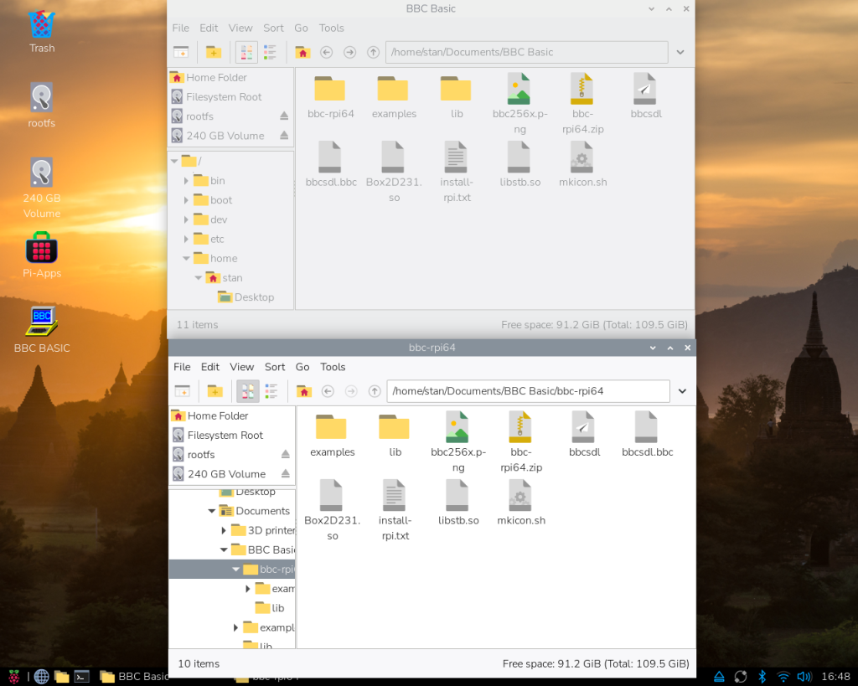Click the Bluetooth icon in the system tray
The width and height of the screenshot is (858, 686).
(x=762, y=676)
